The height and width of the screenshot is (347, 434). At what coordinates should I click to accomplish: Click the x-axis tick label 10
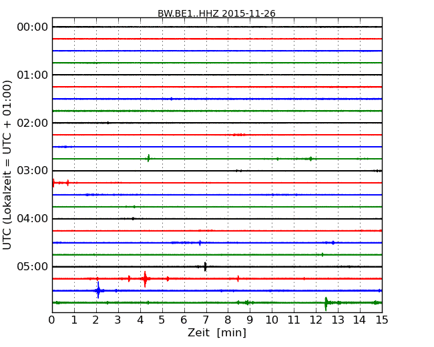click(272, 320)
